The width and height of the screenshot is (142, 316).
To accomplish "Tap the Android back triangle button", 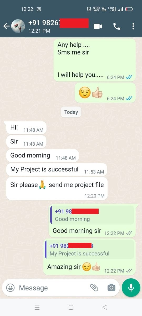I will pyautogui.click(x=105, y=307).
